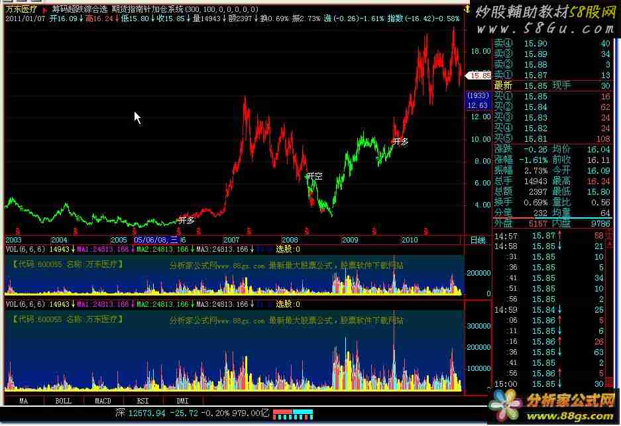Click the 卖① 15.87 sell order row
This screenshot has height=426, width=621.
coord(552,76)
